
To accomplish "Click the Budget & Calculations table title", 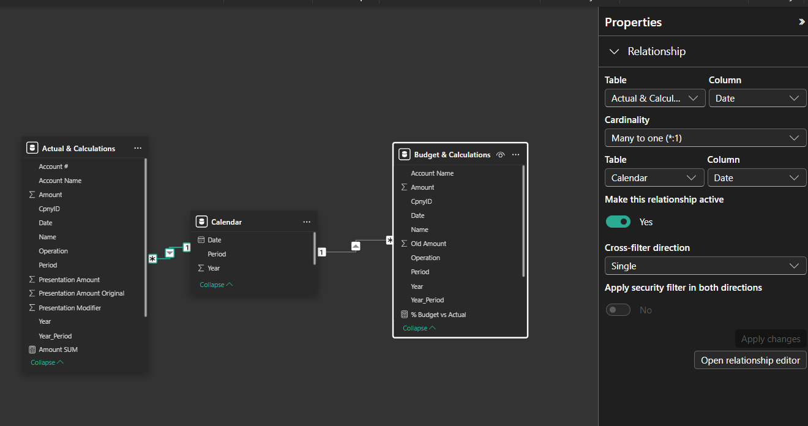I will pyautogui.click(x=452, y=155).
